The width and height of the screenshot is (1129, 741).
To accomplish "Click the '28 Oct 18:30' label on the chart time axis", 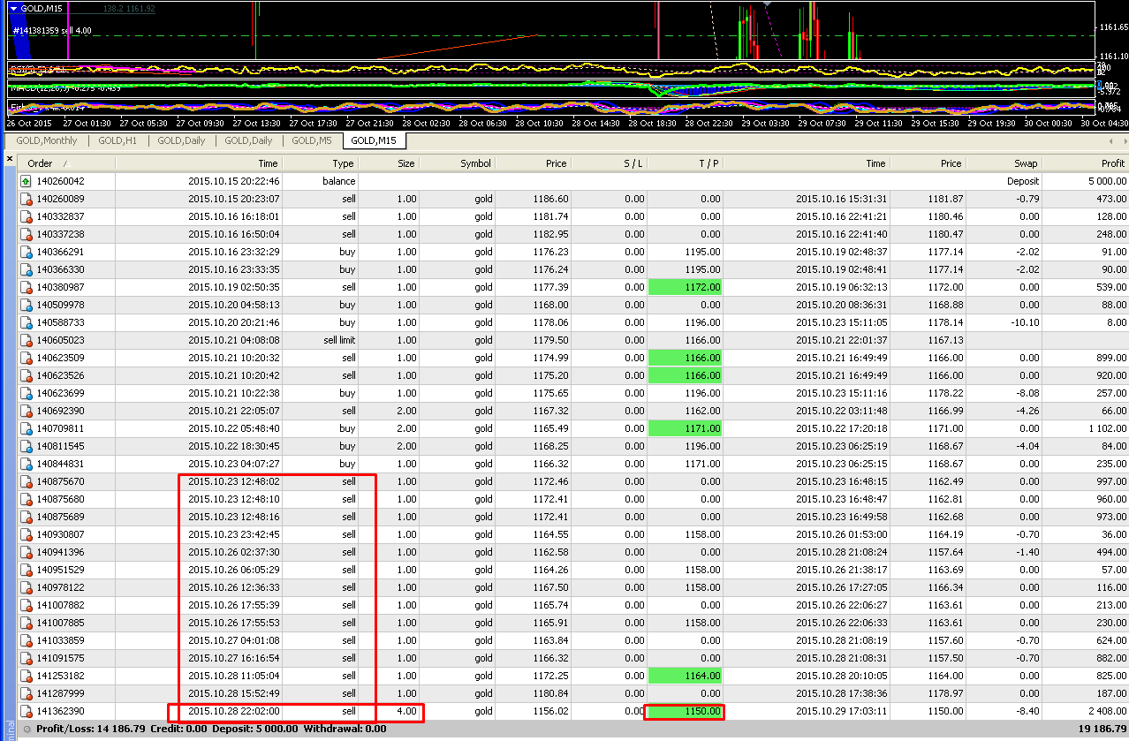I will coord(651,124).
